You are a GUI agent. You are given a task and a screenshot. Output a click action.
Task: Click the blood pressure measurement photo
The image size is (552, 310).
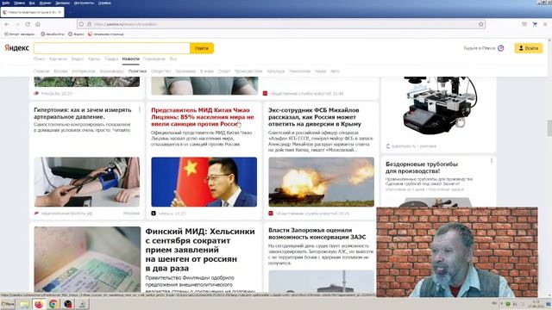pos(86,182)
